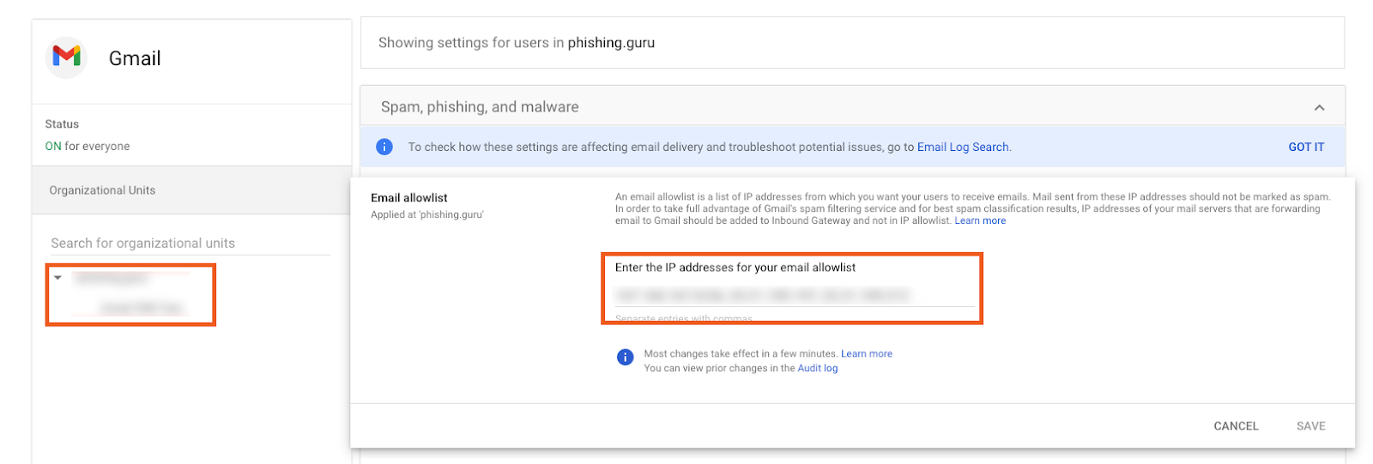Click the ON for everyone status
The width and height of the screenshot is (1373, 464).
[x=88, y=146]
